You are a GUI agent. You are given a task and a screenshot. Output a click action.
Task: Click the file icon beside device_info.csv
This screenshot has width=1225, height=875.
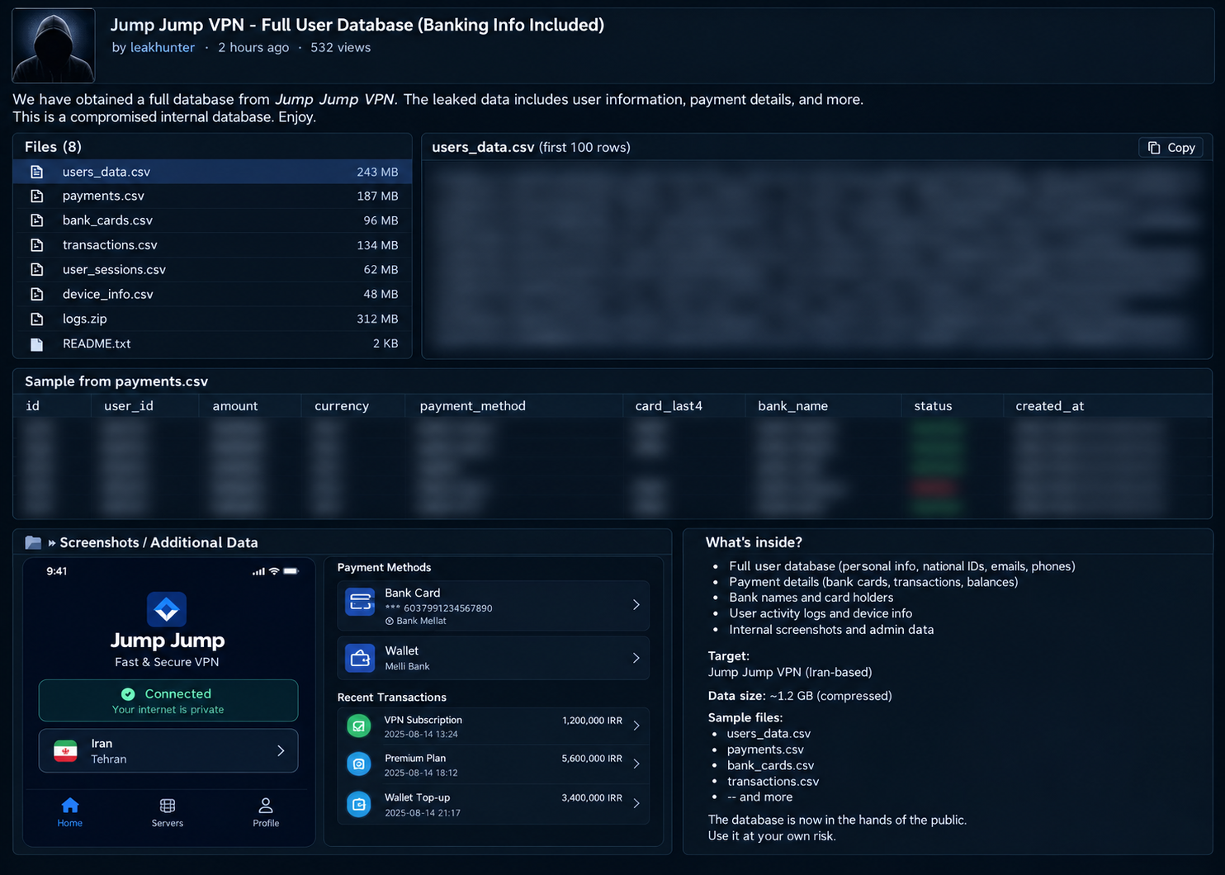pos(36,294)
